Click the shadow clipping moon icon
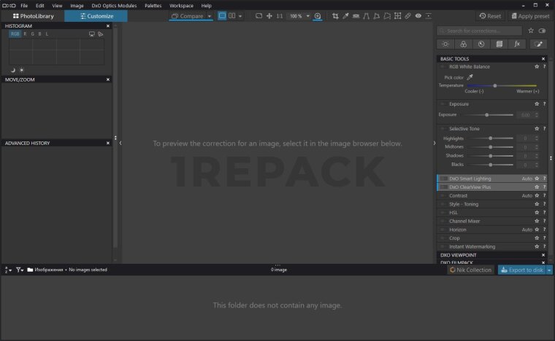The width and height of the screenshot is (555, 341). click(13, 70)
